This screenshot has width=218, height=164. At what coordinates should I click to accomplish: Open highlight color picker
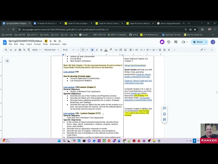tap(111, 50)
